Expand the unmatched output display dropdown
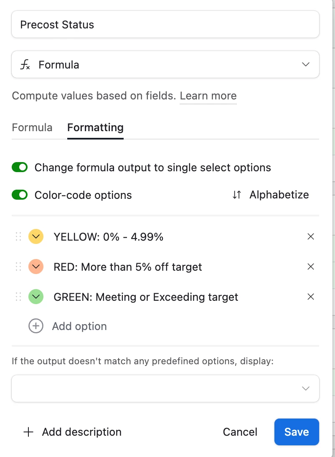This screenshot has height=457, width=335. (165, 388)
